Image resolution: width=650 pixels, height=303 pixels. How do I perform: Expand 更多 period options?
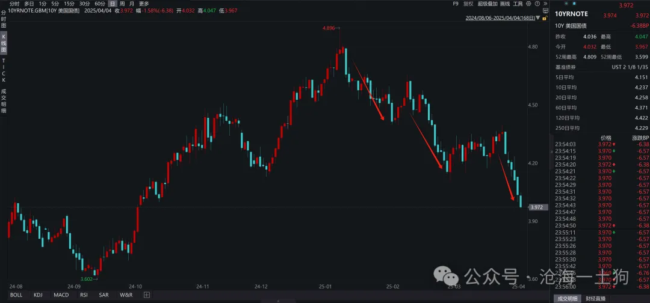(143, 4)
